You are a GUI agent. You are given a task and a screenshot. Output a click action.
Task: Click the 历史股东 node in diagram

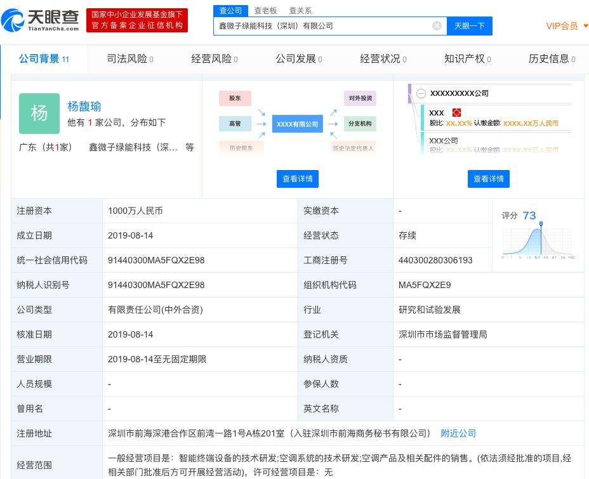coord(241,148)
